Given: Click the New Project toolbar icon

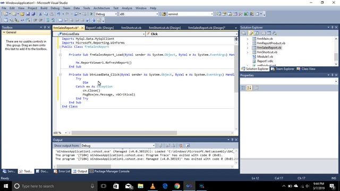Looking at the screenshot, I should pyautogui.click(x=6, y=14).
